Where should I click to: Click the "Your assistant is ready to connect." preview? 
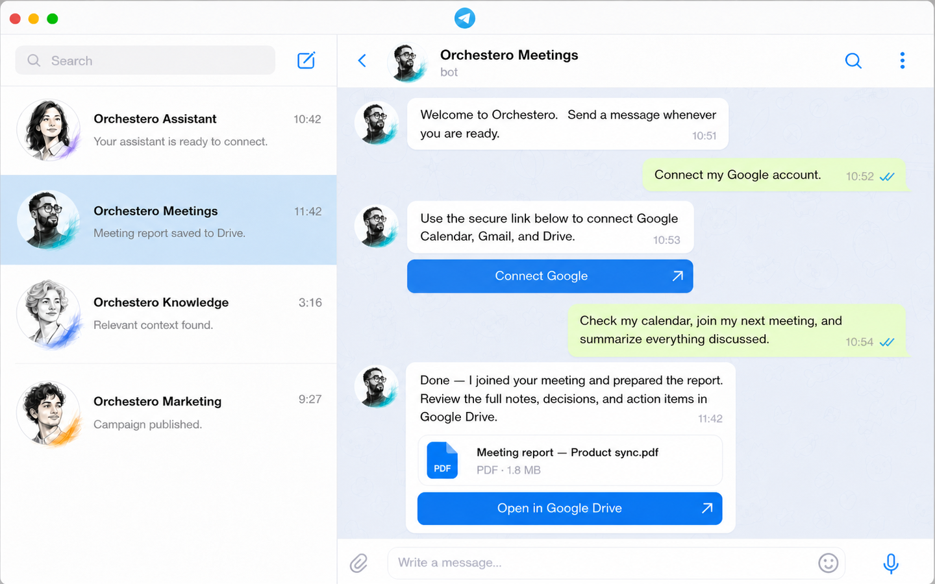[181, 141]
